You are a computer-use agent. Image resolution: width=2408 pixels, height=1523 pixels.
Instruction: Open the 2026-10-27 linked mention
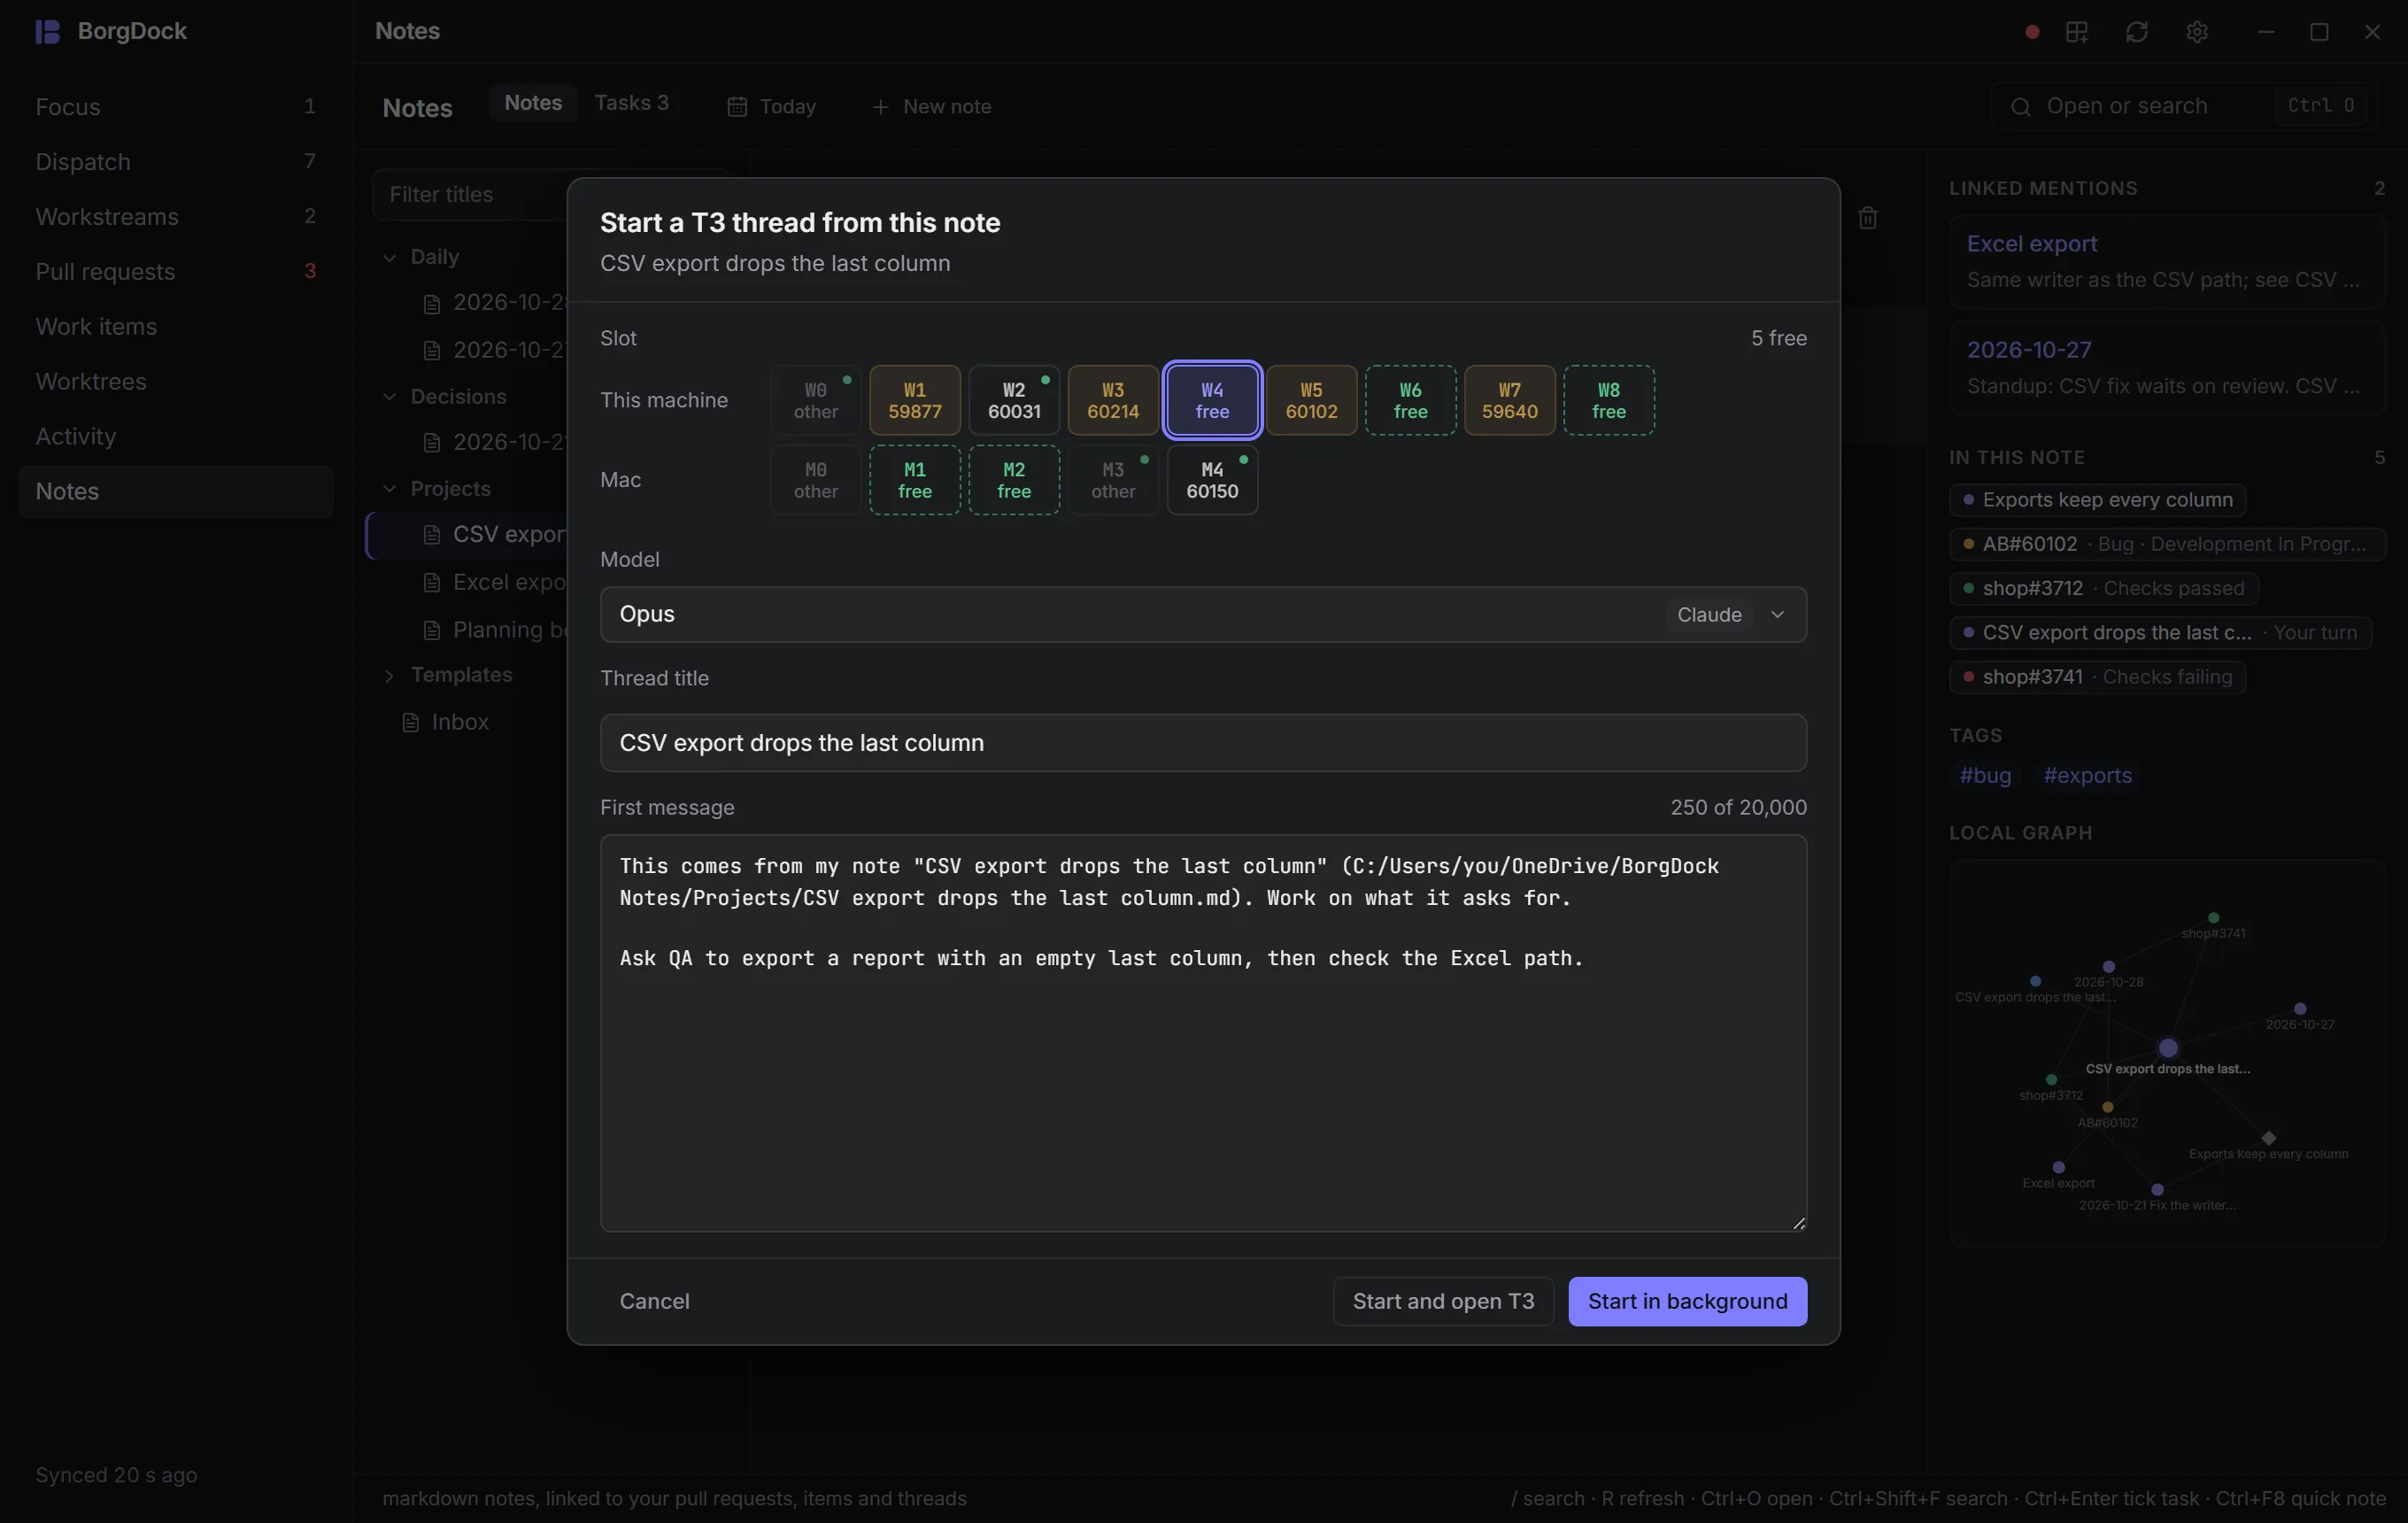click(2166, 368)
